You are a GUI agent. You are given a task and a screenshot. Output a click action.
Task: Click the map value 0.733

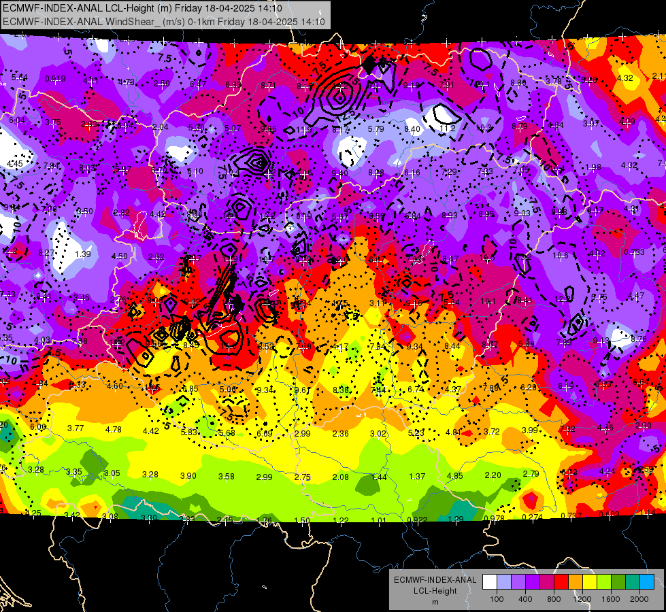click(634, 252)
